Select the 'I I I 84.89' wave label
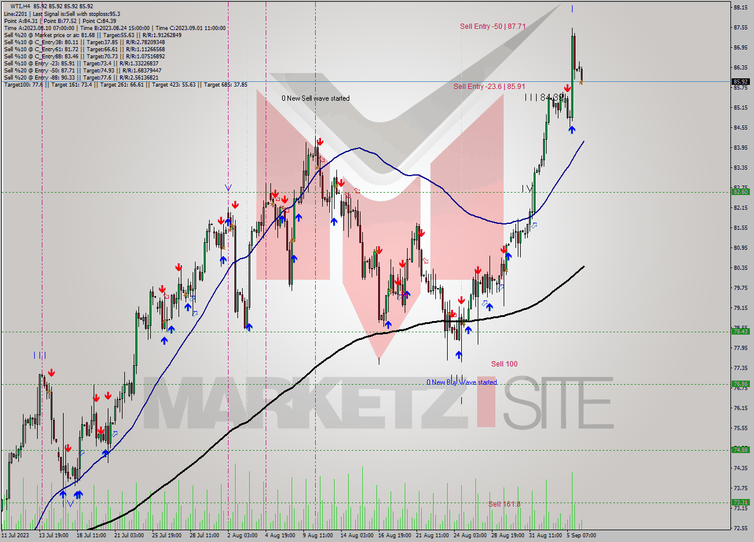Screen dimensions: 754x542 pyautogui.click(x=545, y=97)
